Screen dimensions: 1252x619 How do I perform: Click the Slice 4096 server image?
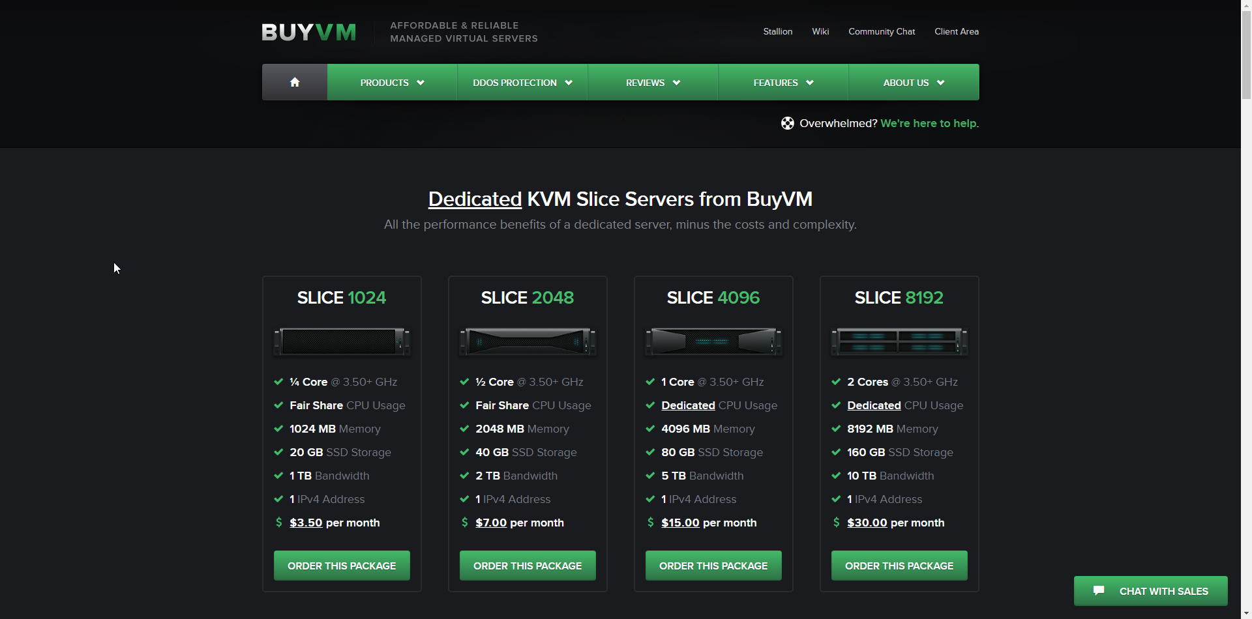click(x=713, y=341)
